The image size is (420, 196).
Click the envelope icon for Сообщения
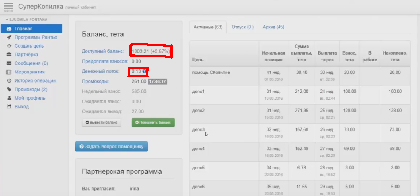(9, 63)
